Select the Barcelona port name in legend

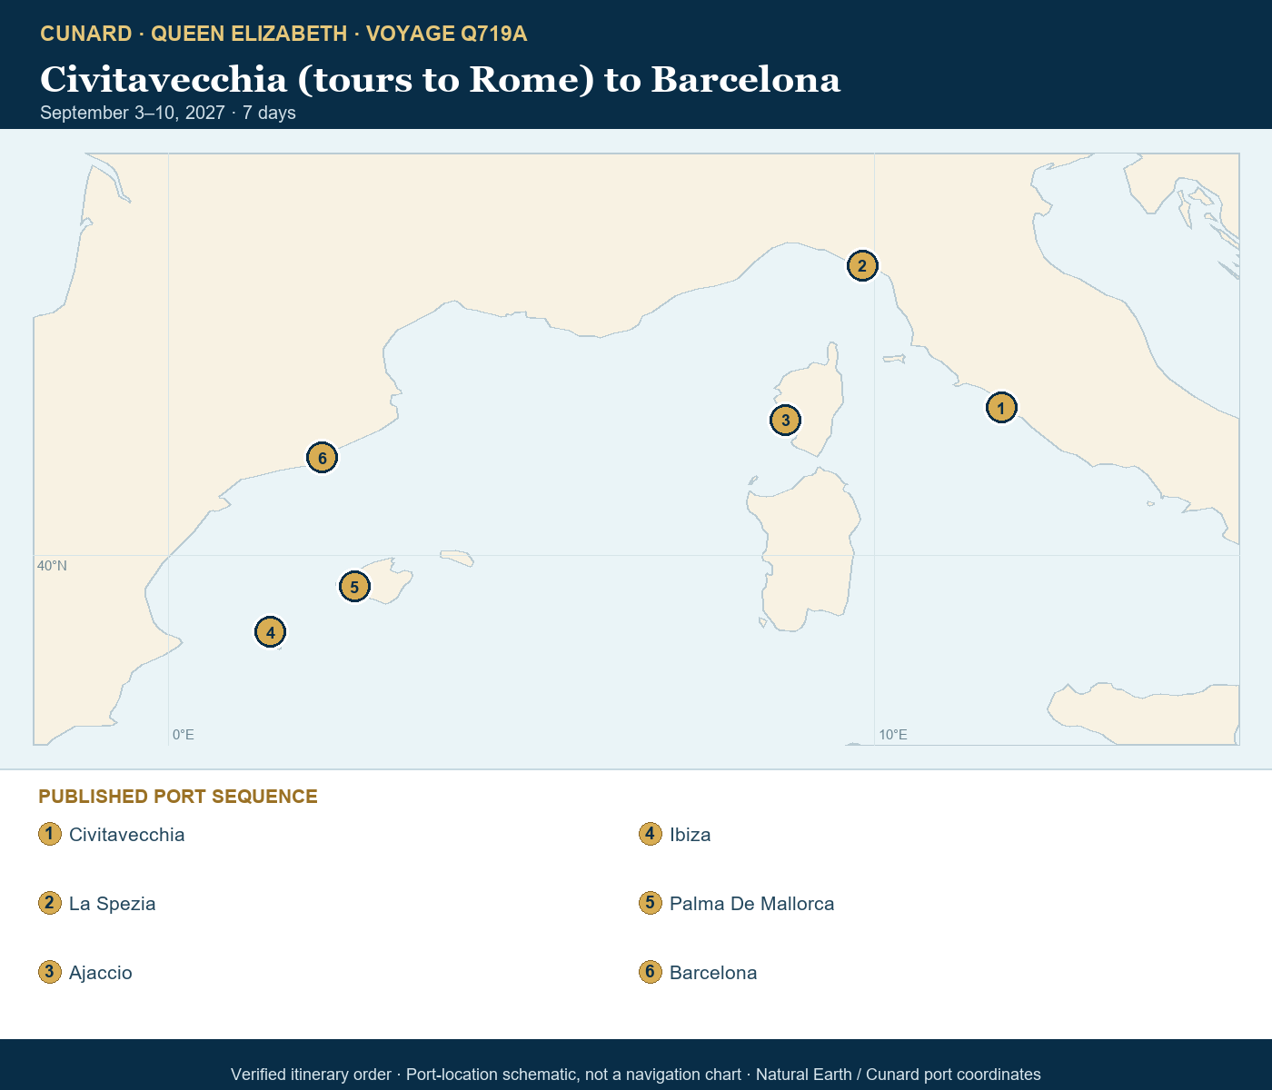point(713,973)
